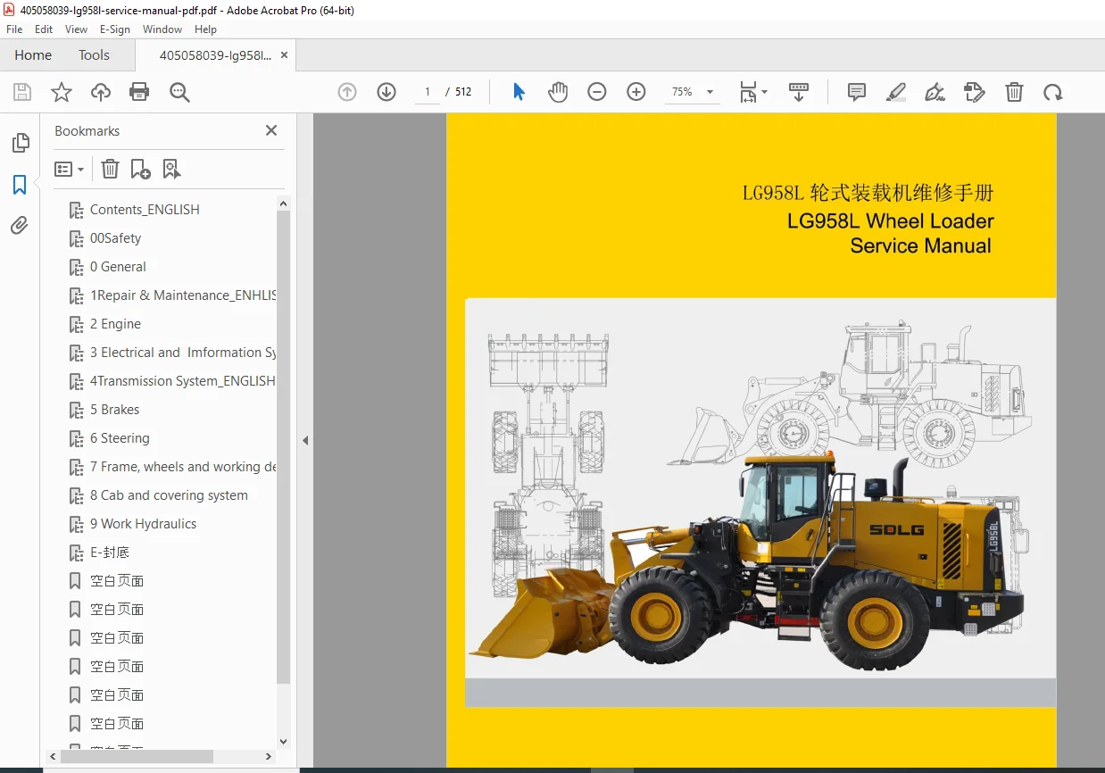Rotate the page clockwise
This screenshot has height=773, width=1105.
(1053, 92)
